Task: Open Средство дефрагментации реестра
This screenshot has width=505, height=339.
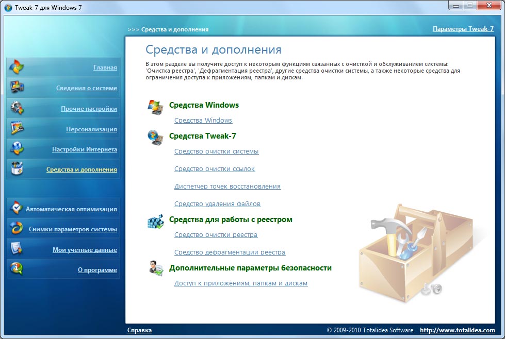Action: pos(230,252)
